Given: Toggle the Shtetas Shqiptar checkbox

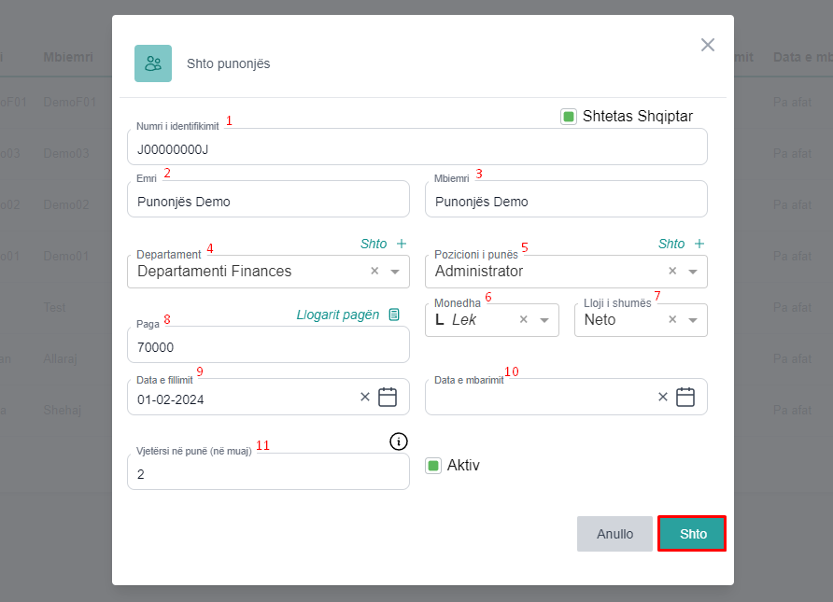Looking at the screenshot, I should coord(569,117).
